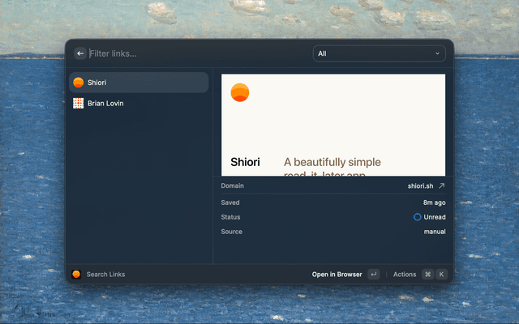Click the orange Shiori logo in the preview
The height and width of the screenshot is (324, 519).
[240, 92]
